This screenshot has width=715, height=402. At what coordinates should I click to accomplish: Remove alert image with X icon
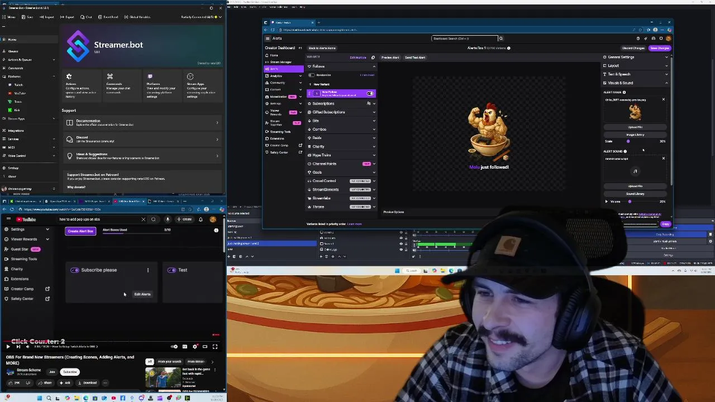click(664, 100)
